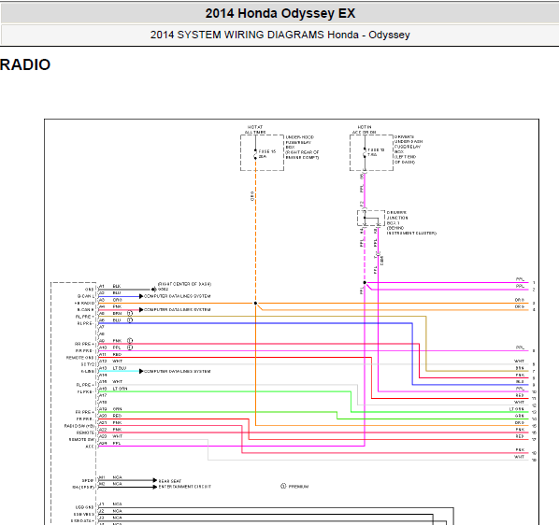The width and height of the screenshot is (559, 525).
Task: Click the 'REMOTE GND' terminal label
Action: (x=80, y=358)
